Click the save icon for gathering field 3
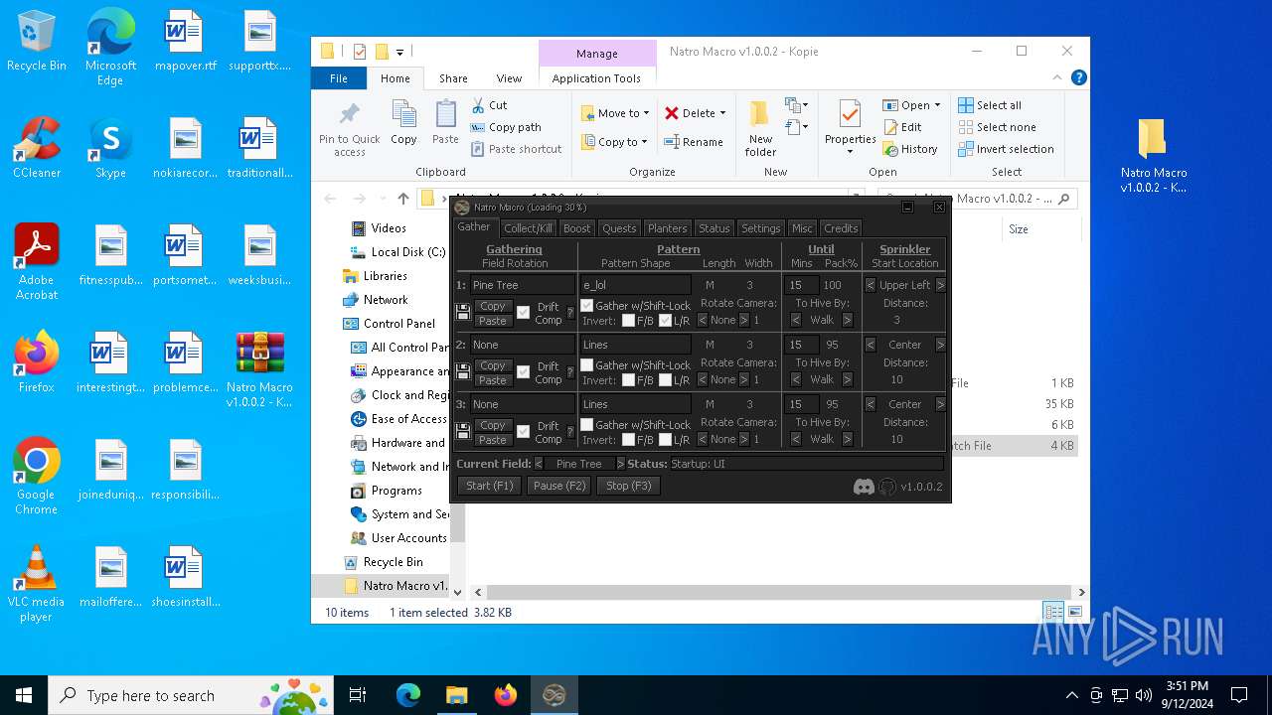 pyautogui.click(x=463, y=432)
